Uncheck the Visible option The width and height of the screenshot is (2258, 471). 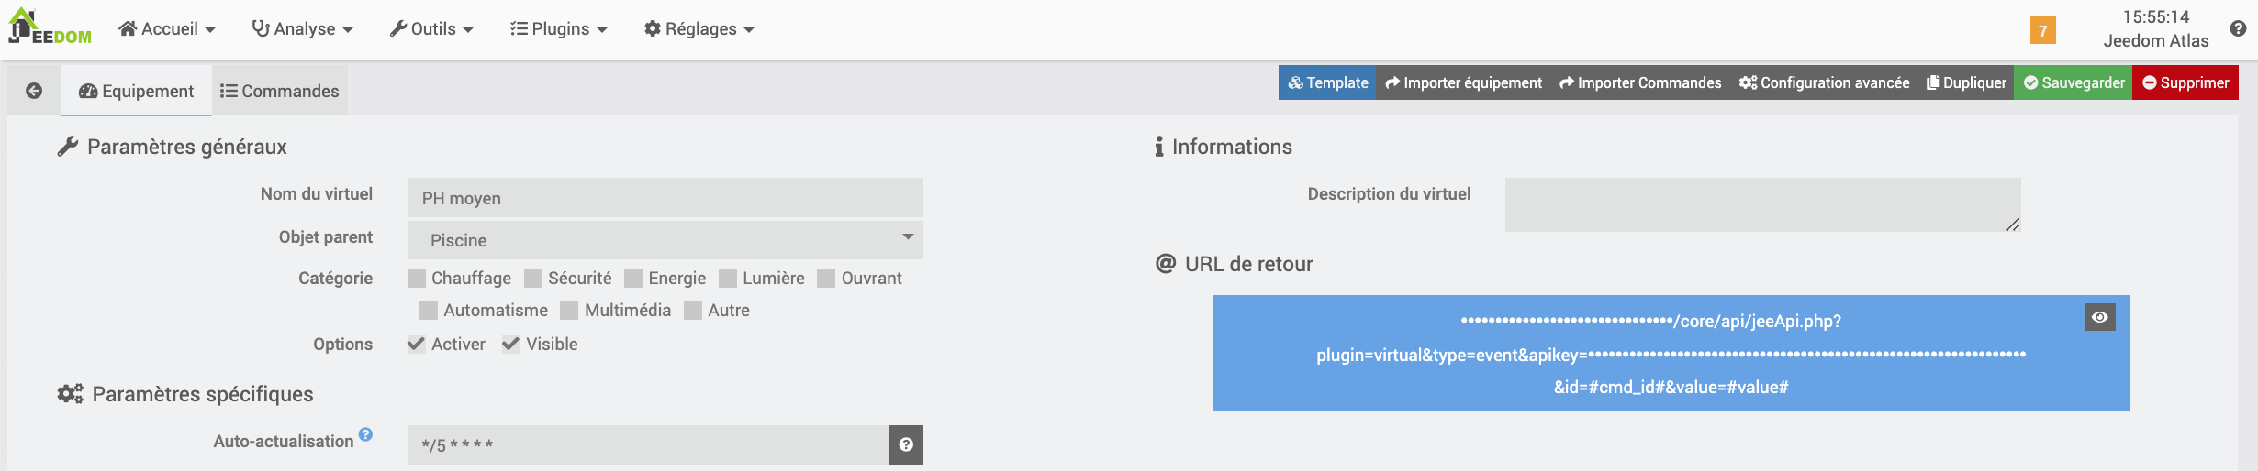(x=511, y=345)
